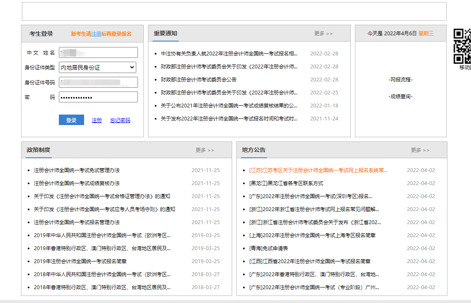This screenshot has height=303, width=471.
Task: Click the -成绩查询- score inquiry link
Action: pyautogui.click(x=400, y=96)
